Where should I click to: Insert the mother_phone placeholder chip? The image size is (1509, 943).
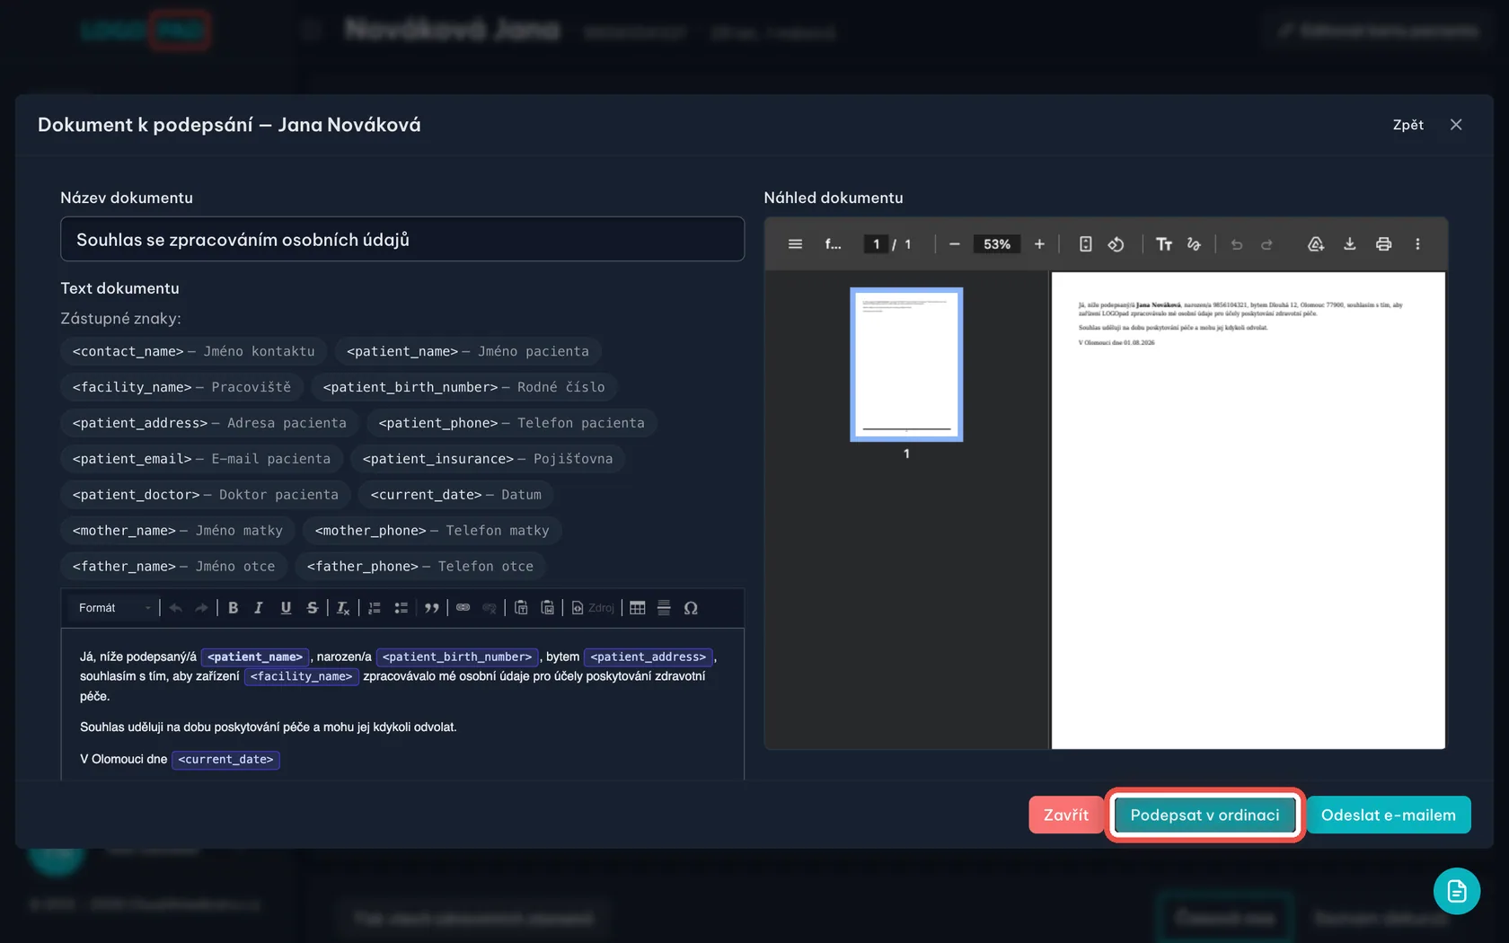pos(432,531)
